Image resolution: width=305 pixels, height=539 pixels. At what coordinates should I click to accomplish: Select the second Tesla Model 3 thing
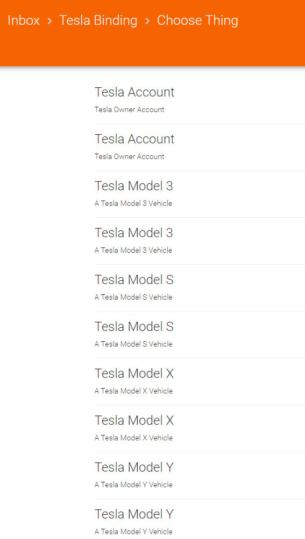pos(200,241)
